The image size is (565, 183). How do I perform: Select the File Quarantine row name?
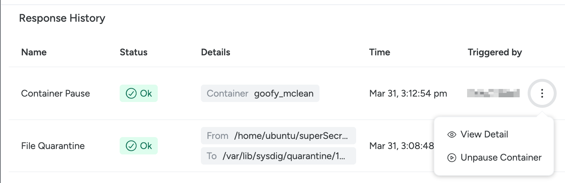tap(53, 146)
